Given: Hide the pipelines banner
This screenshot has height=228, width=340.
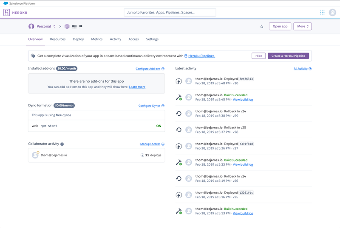Looking at the screenshot, I should pos(258,56).
